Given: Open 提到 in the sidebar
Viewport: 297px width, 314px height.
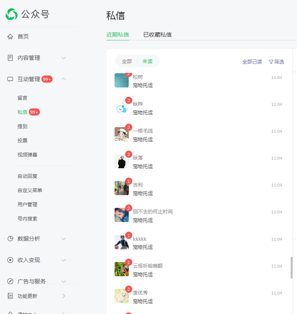Looking at the screenshot, I should click(22, 126).
